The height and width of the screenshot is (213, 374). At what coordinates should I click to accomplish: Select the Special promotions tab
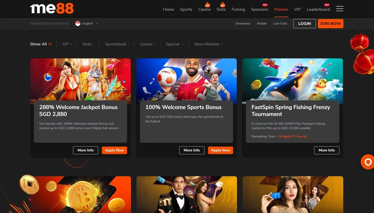click(x=172, y=44)
